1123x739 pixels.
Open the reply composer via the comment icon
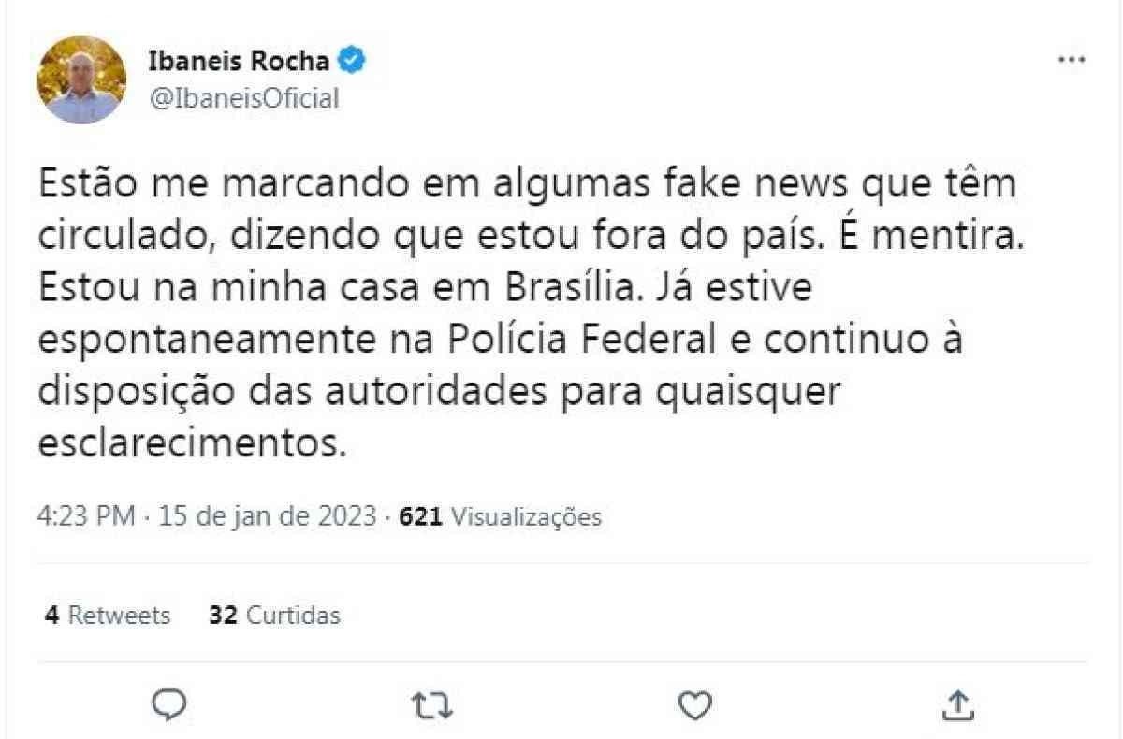171,703
